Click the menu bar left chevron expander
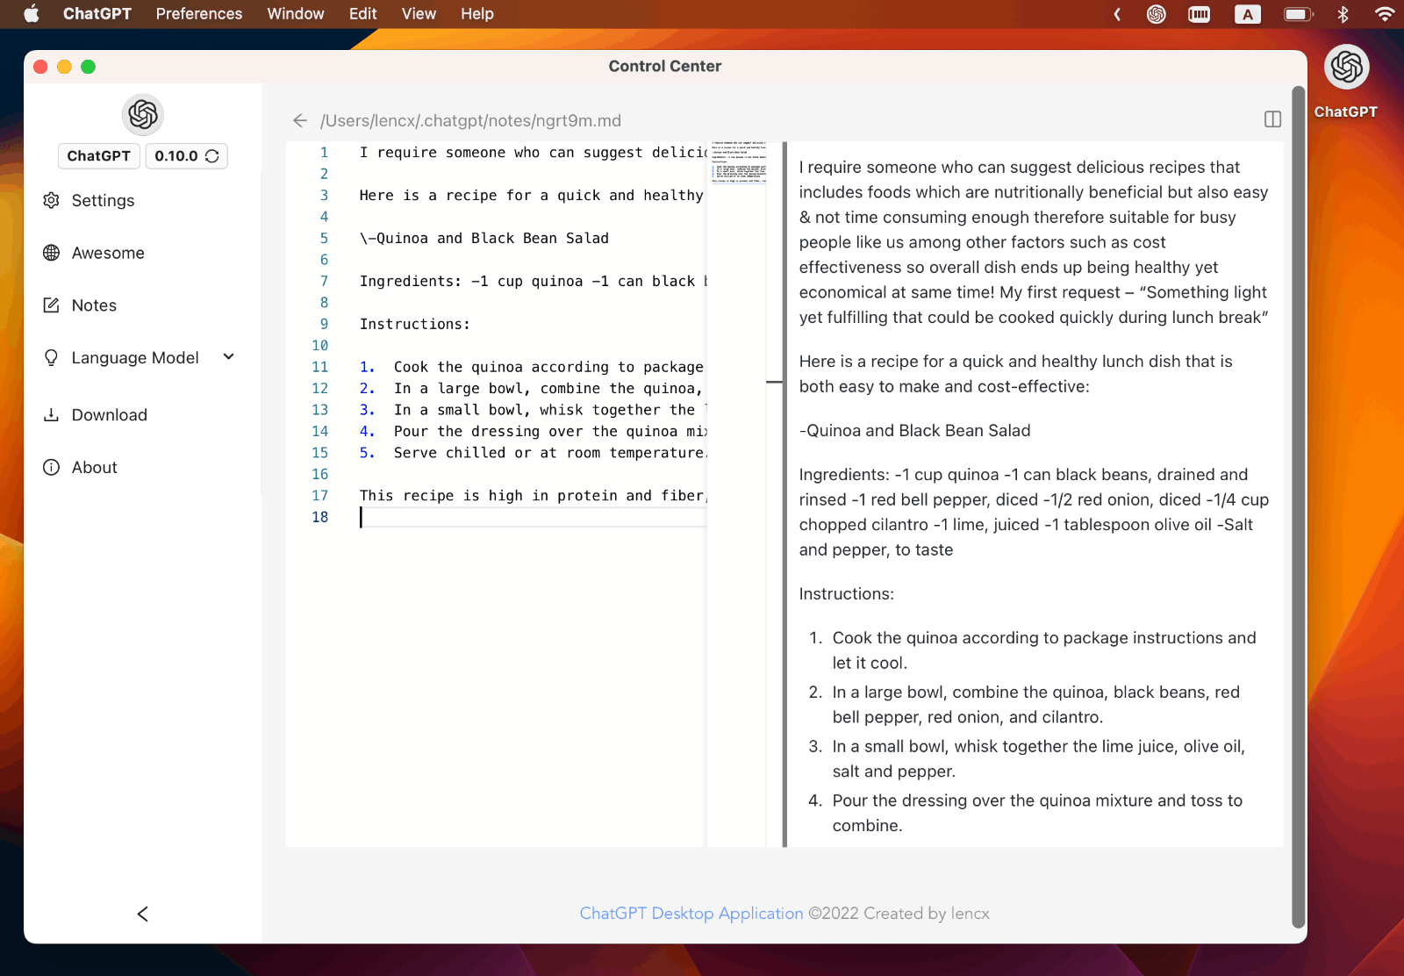This screenshot has width=1404, height=976. tap(1117, 14)
